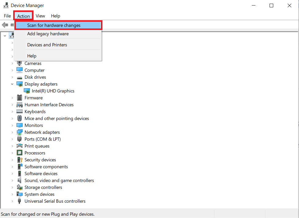Click the Software components icon
Viewport: 299px width, 218px height.
(x=20, y=167)
